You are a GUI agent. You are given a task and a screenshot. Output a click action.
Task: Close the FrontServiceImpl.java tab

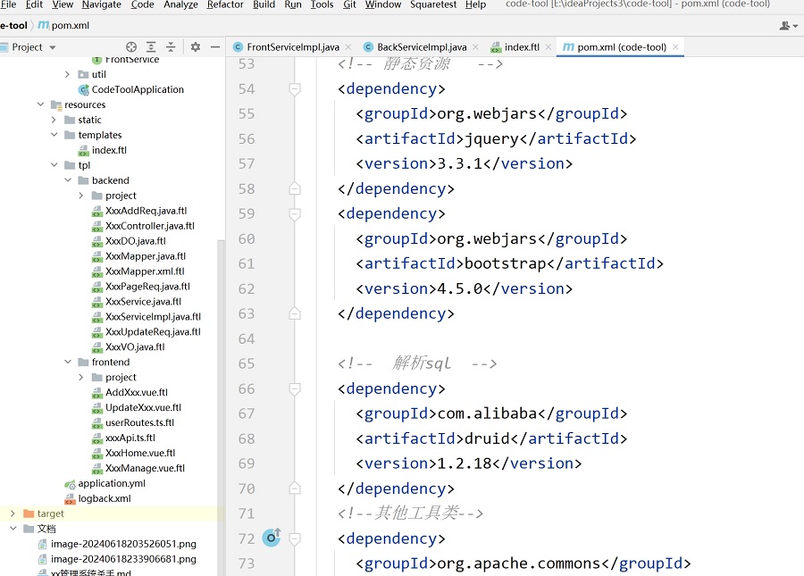click(x=349, y=46)
